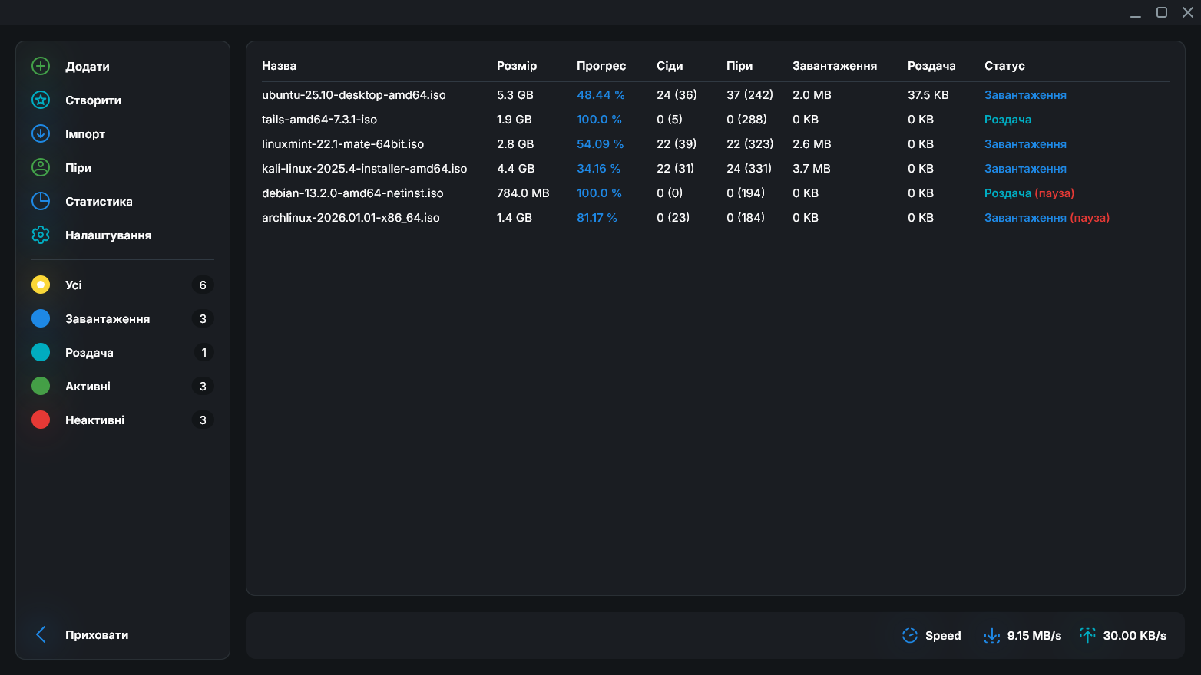Select kali-linux-2025.4-installer-amd64.iso torrent

(364, 169)
